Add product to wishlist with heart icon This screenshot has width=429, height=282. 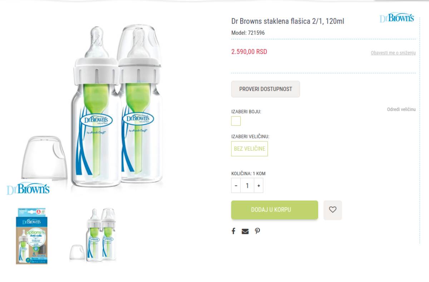[332, 210]
